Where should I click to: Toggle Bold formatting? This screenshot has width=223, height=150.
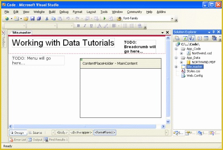pos(78,26)
